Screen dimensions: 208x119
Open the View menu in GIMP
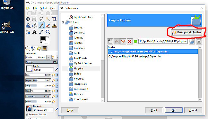(x=53, y=8)
